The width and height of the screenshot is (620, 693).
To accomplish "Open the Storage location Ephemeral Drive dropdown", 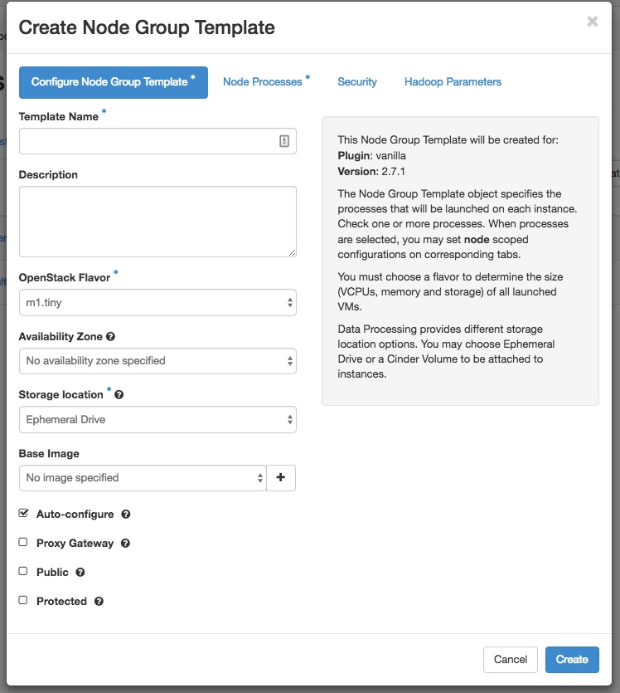I will (157, 420).
